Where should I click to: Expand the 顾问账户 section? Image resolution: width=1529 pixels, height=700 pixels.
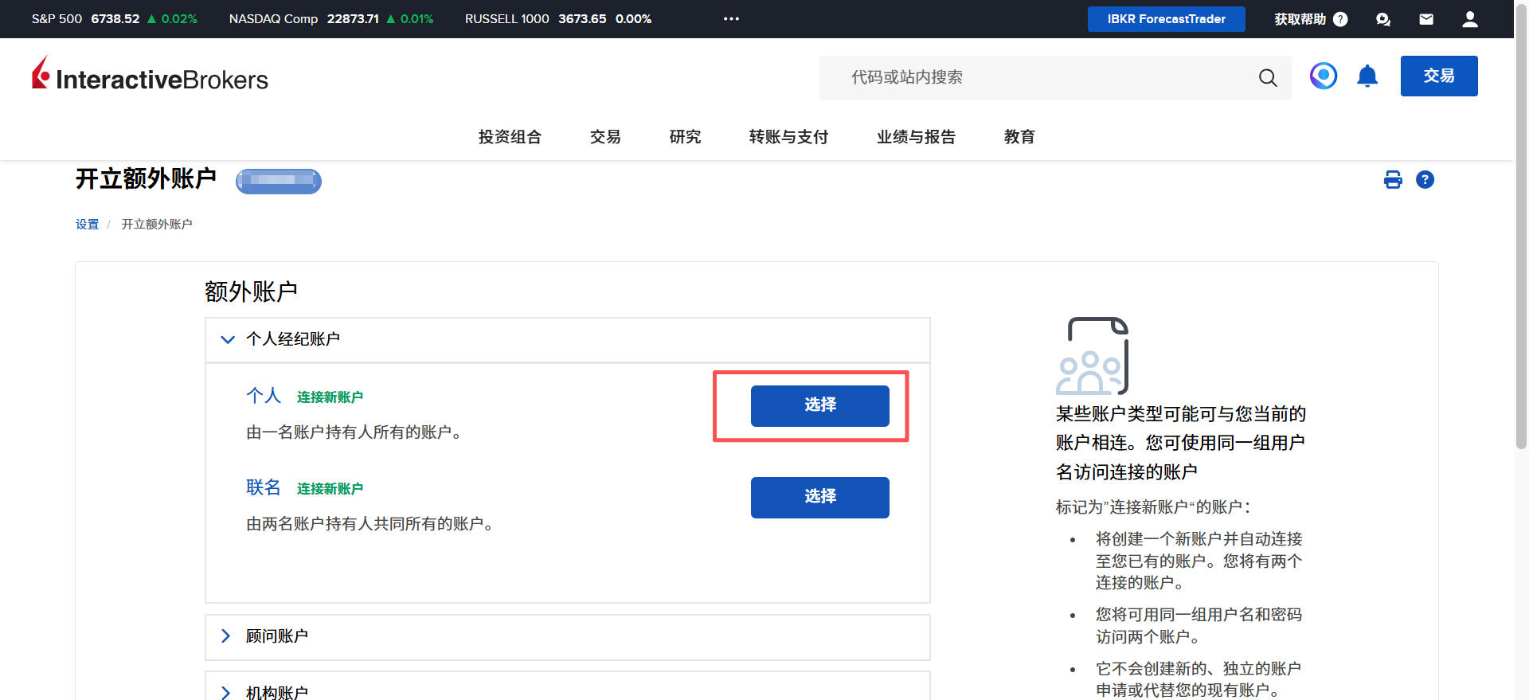(x=226, y=636)
